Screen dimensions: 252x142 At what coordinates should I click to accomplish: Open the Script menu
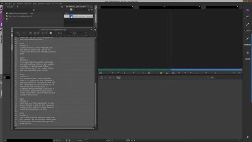click(x=48, y=4)
